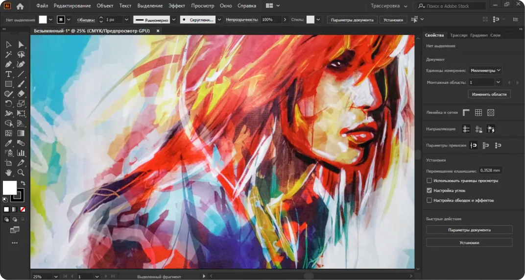Enable Настройка обводок и эффектов checkbox
This screenshot has width=525, height=280.
tap(429, 200)
